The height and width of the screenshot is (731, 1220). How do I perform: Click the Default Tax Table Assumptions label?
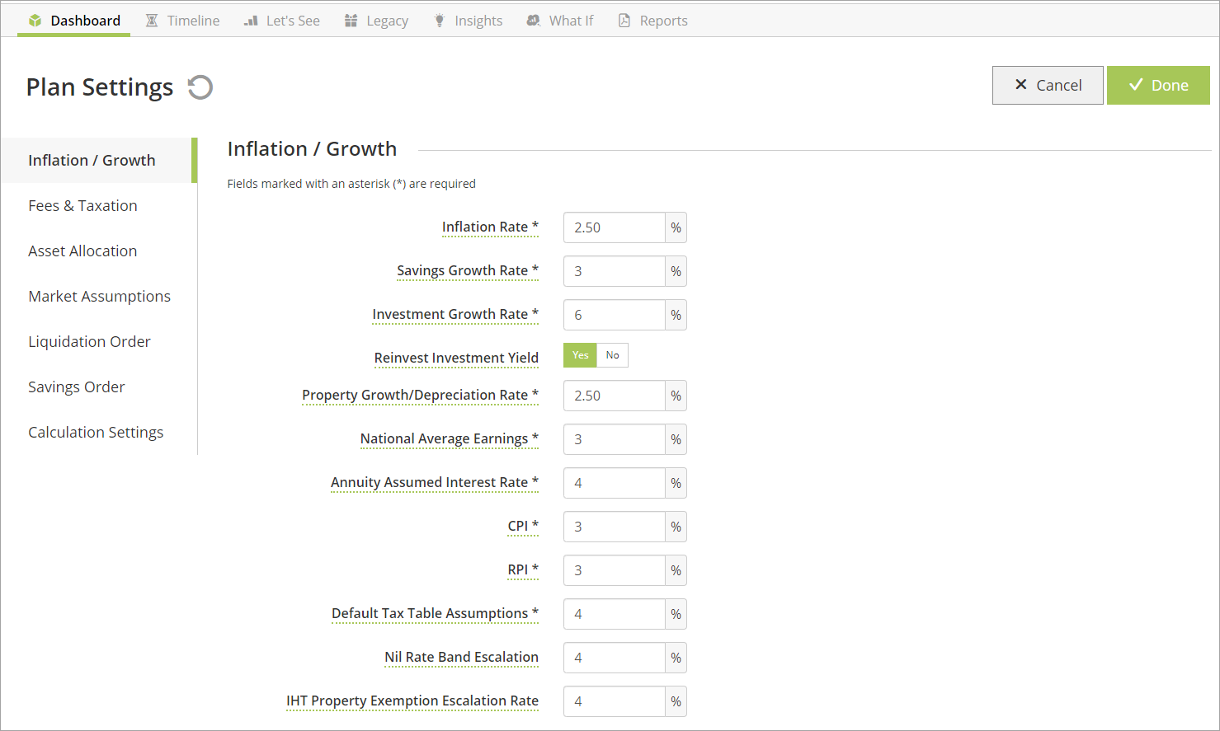click(435, 613)
